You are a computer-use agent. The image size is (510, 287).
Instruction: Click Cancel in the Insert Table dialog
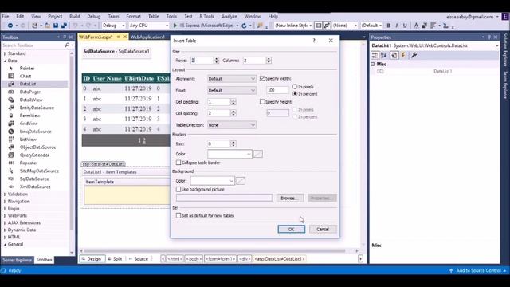[x=323, y=229]
